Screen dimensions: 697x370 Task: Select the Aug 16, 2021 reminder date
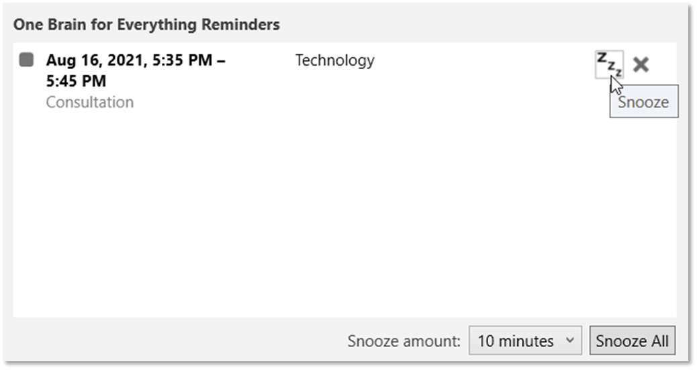(94, 60)
